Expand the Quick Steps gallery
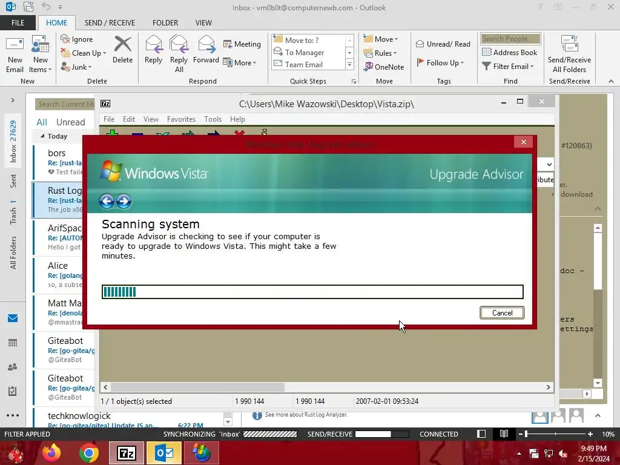The height and width of the screenshot is (465, 620). [349, 64]
